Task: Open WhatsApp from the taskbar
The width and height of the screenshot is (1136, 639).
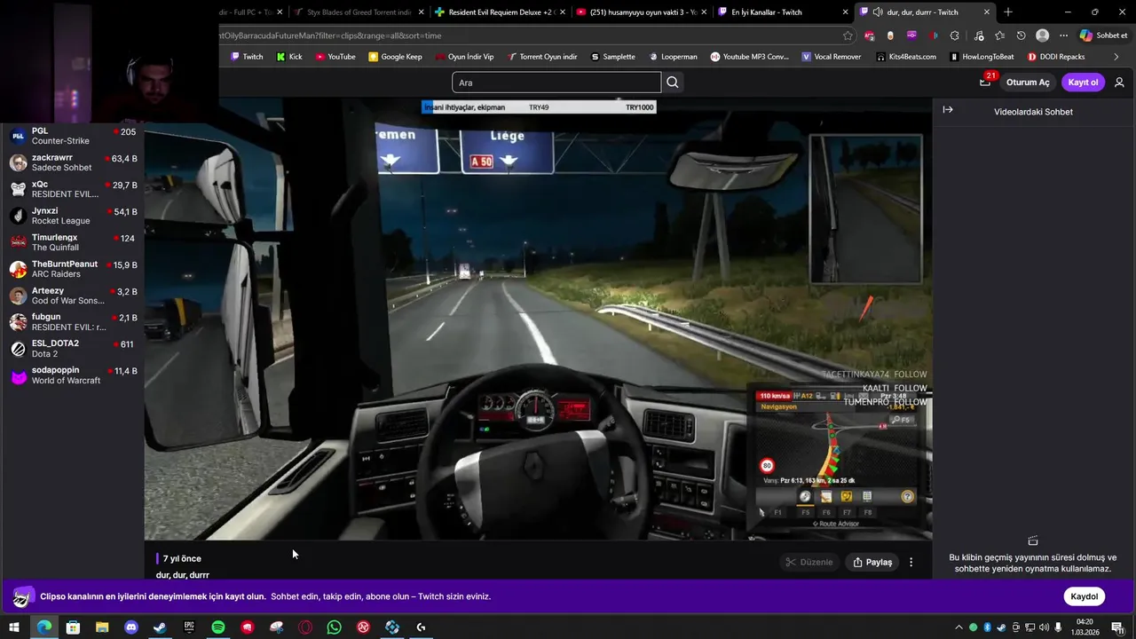Action: 334,627
